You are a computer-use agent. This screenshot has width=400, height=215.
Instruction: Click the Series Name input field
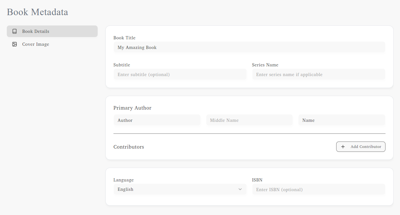pos(318,74)
